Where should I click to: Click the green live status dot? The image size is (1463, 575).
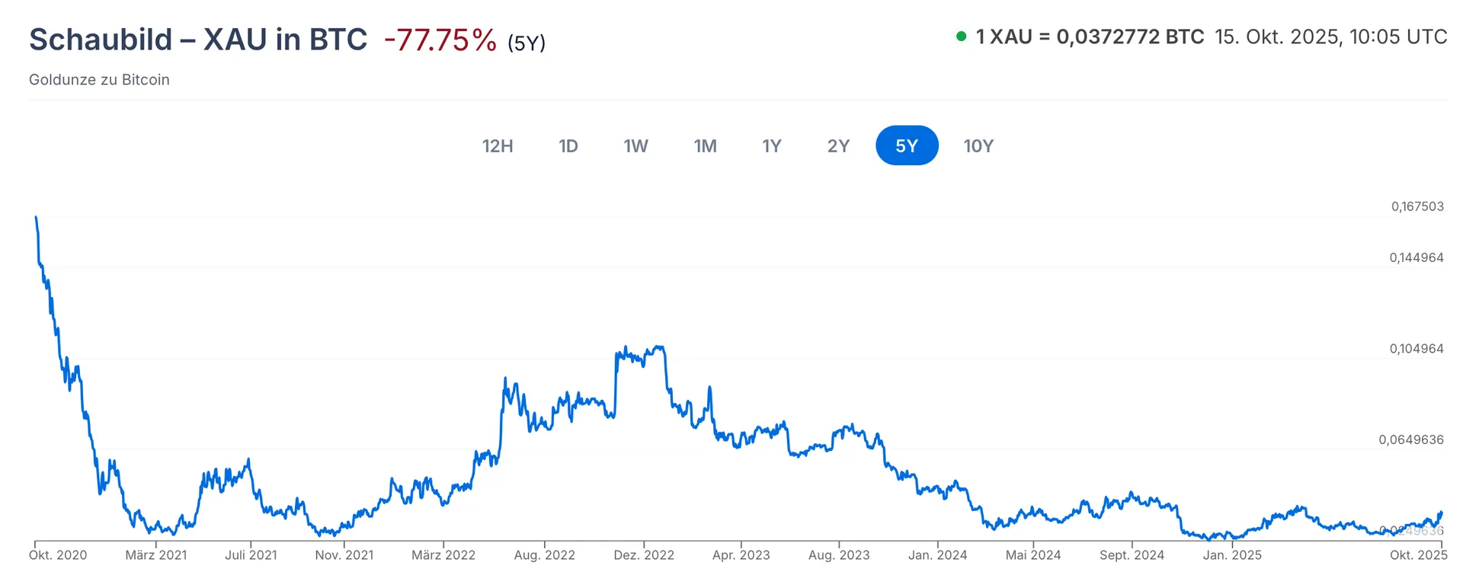tap(962, 37)
